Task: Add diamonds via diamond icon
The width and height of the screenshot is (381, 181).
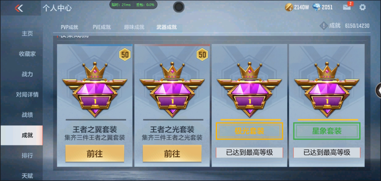Action: tap(317, 7)
